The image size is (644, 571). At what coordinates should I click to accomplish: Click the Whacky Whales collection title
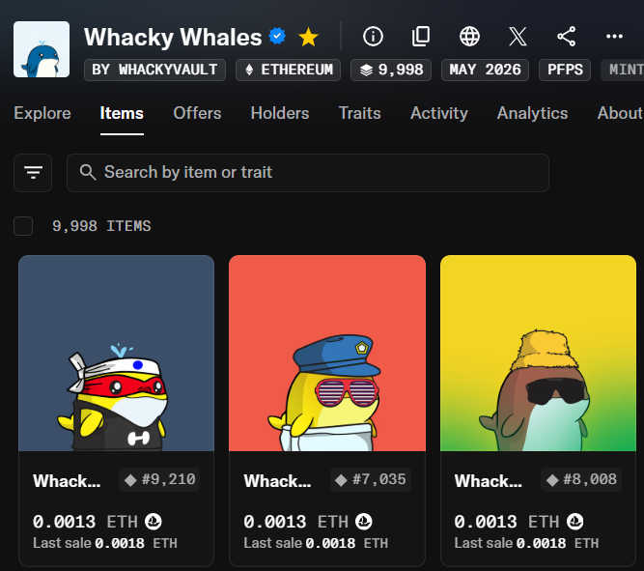(x=173, y=37)
